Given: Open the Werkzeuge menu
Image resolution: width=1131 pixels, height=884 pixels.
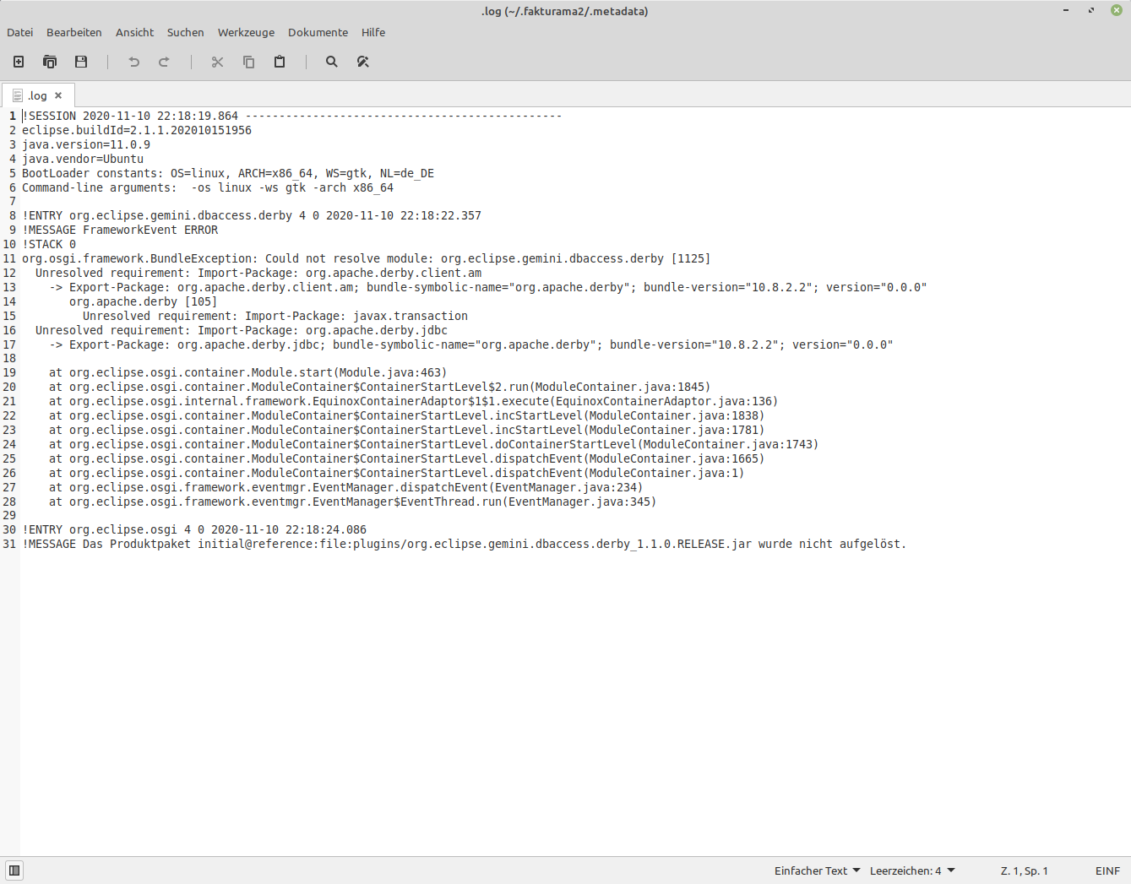Looking at the screenshot, I should click(246, 32).
